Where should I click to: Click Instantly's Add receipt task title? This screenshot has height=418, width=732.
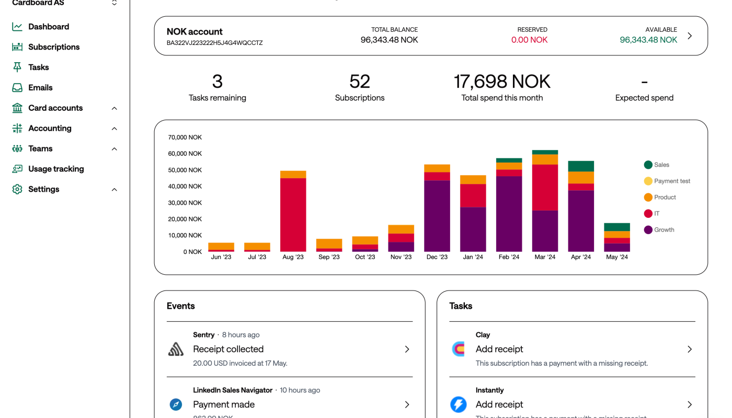(499, 404)
